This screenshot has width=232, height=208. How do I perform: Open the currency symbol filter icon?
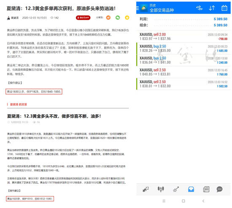pyautogui.click(x=199, y=8)
